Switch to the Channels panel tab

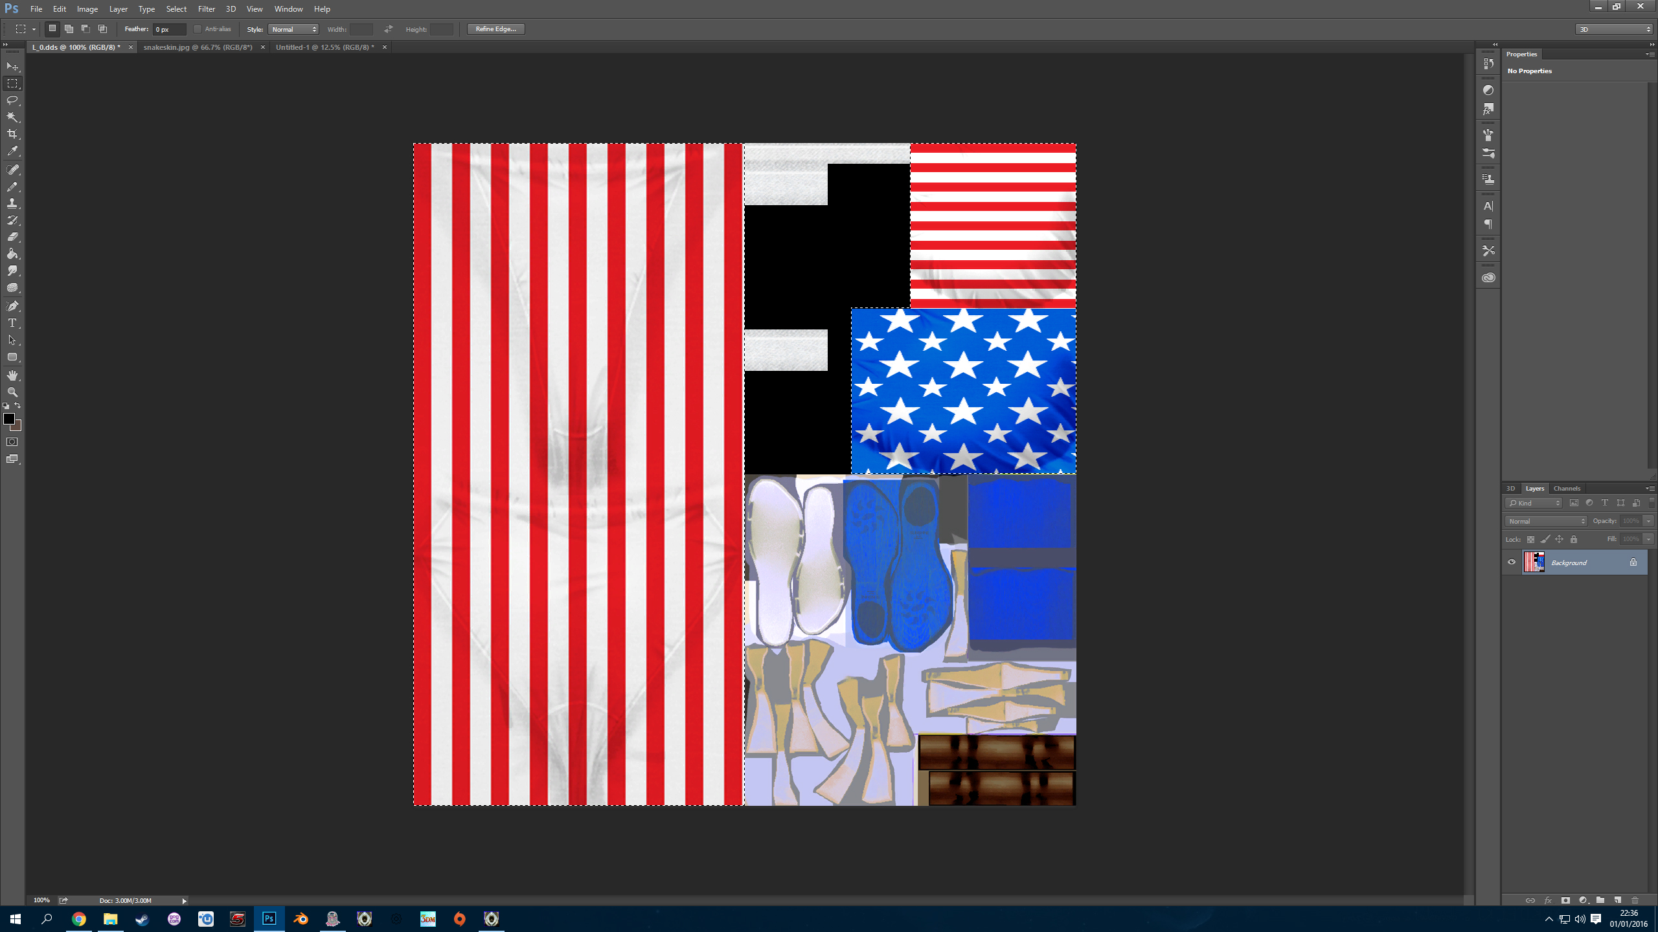(x=1567, y=489)
